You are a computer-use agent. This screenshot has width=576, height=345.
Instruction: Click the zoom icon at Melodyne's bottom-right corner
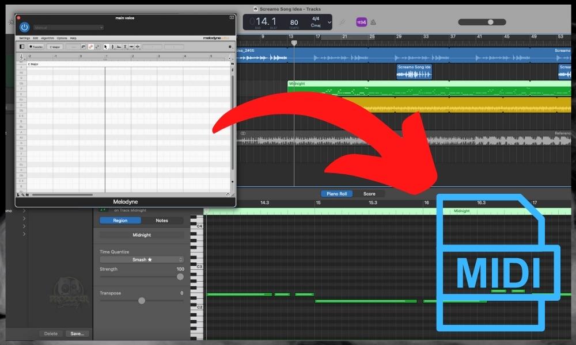coord(228,195)
